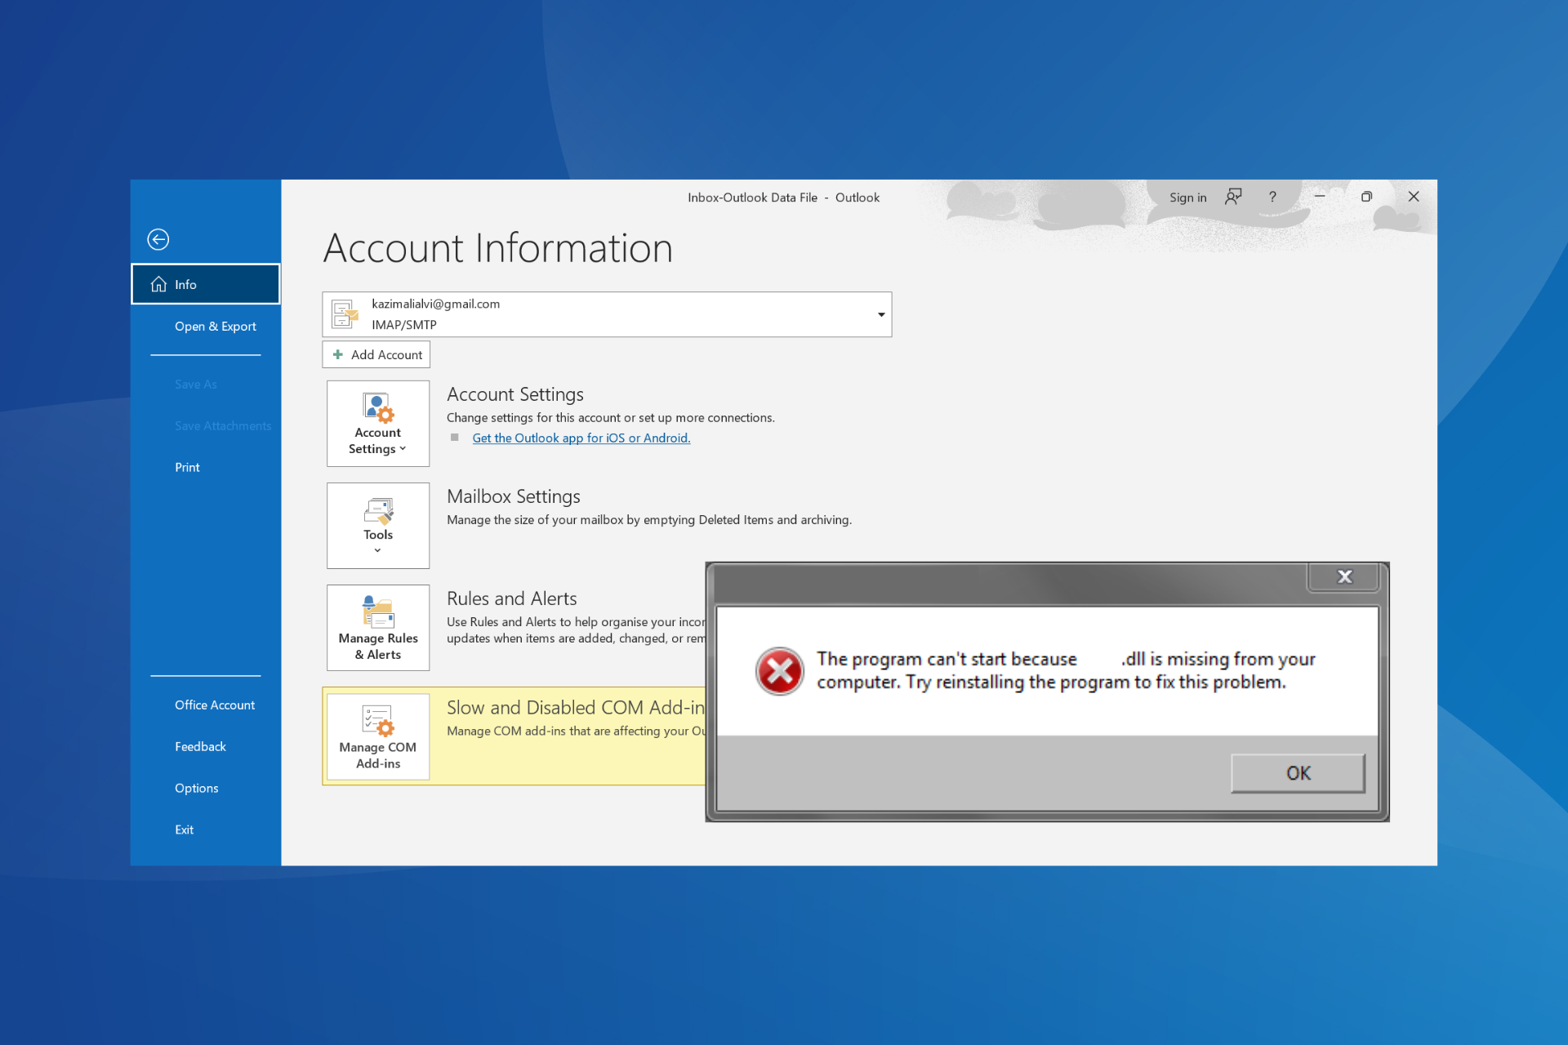Choose Feedback in the sidebar
The width and height of the screenshot is (1568, 1045).
pyautogui.click(x=200, y=746)
